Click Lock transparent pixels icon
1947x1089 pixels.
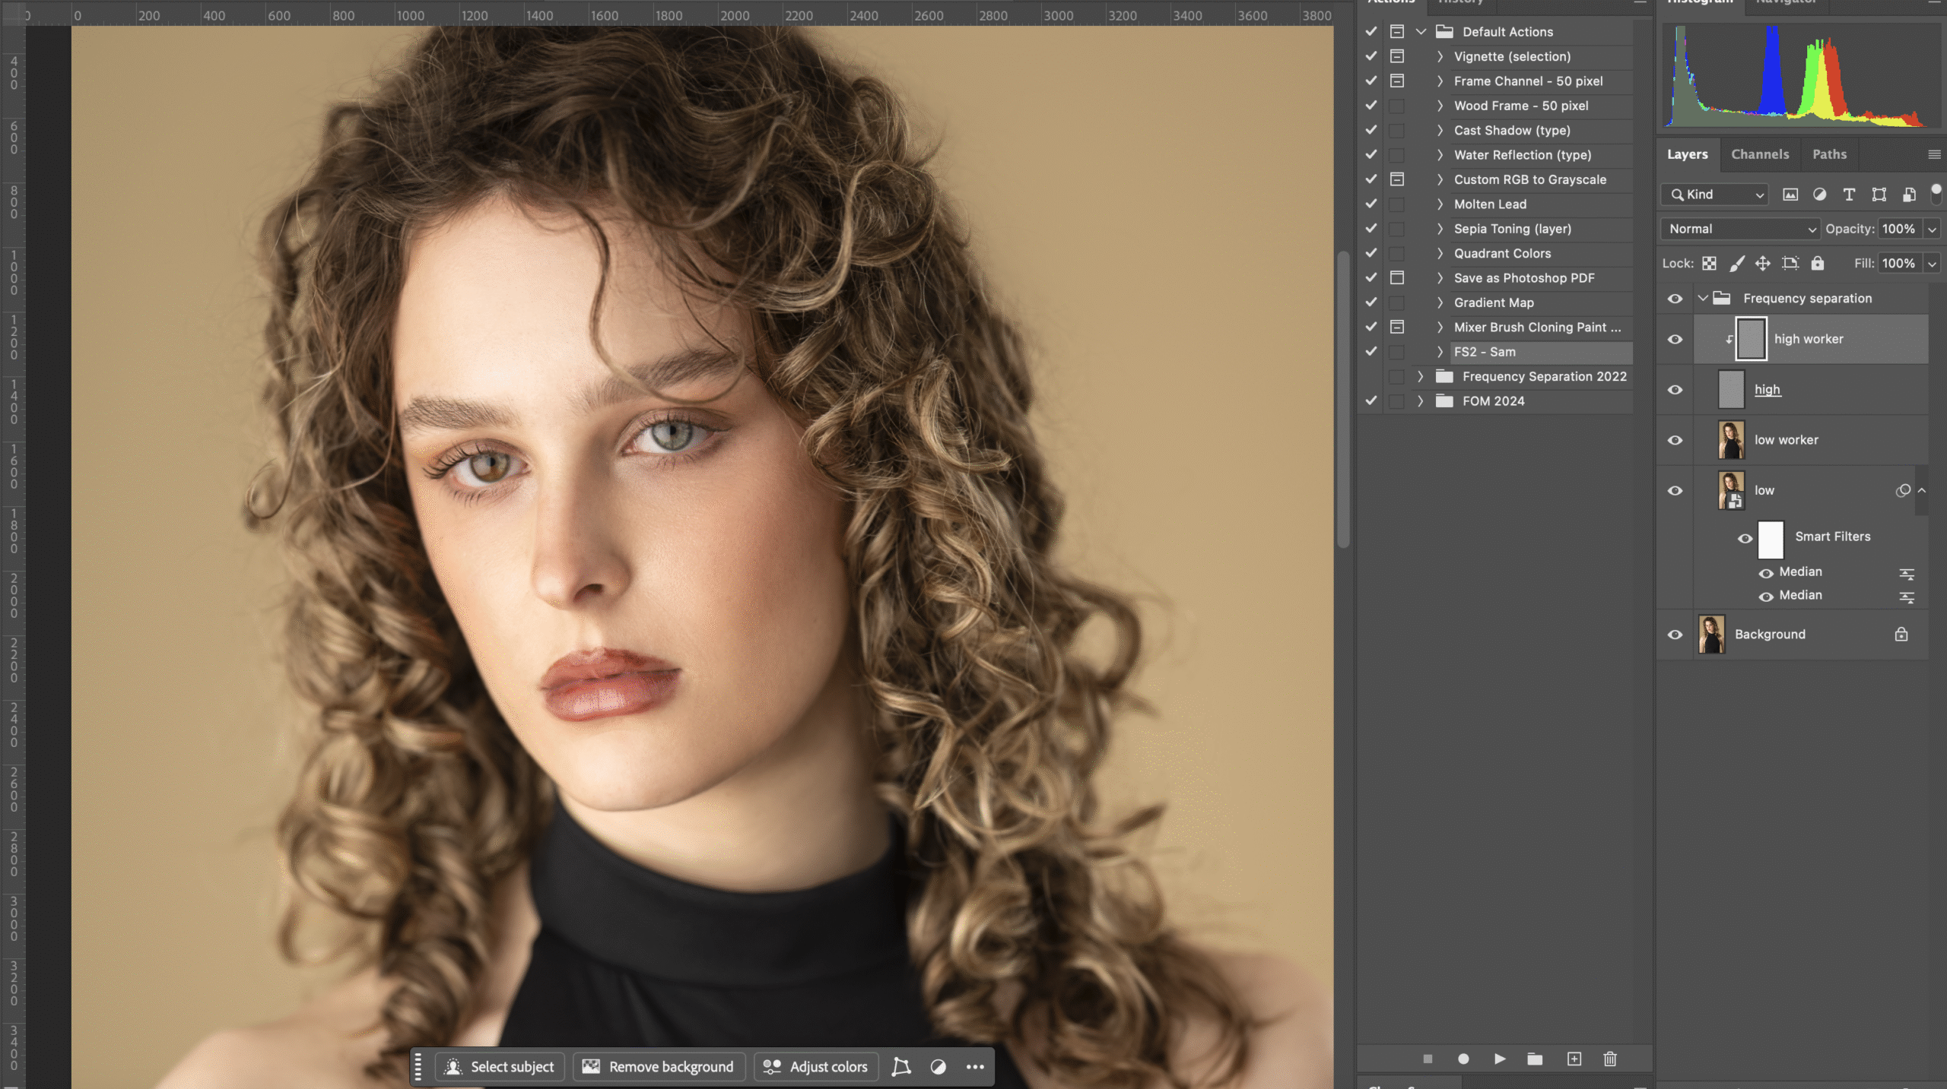tap(1709, 263)
